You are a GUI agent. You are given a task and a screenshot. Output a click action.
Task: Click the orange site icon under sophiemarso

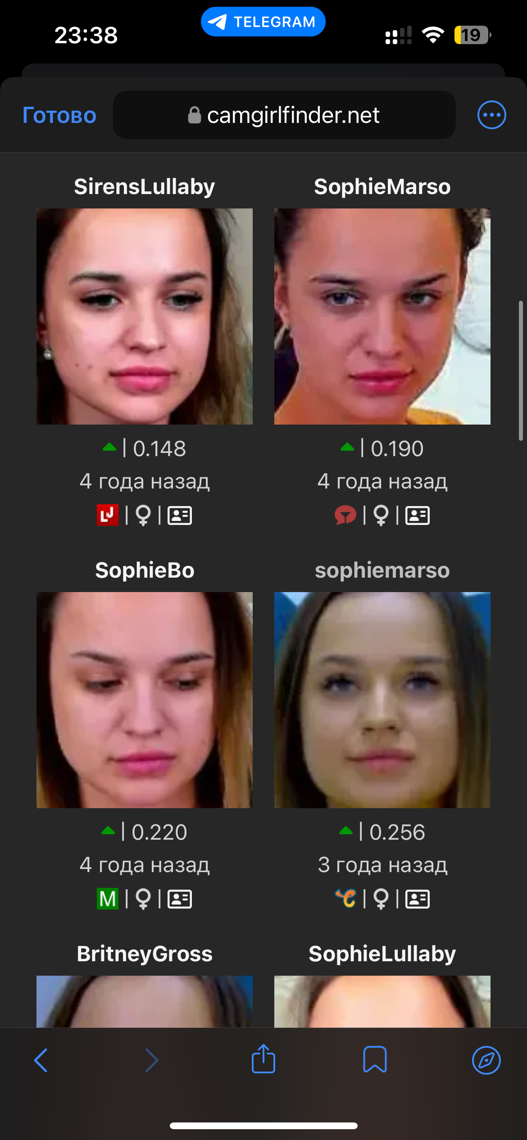[345, 899]
